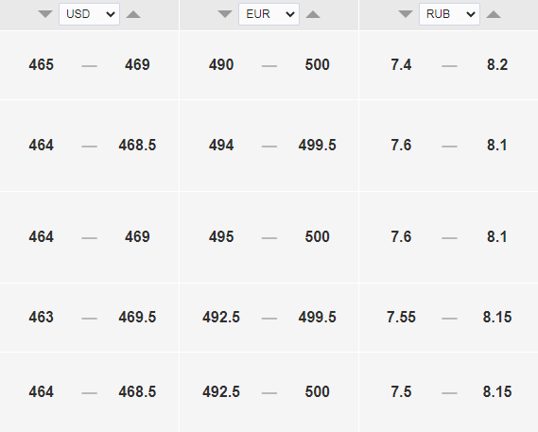Sort USD column ascending with up arrow

pos(133,14)
